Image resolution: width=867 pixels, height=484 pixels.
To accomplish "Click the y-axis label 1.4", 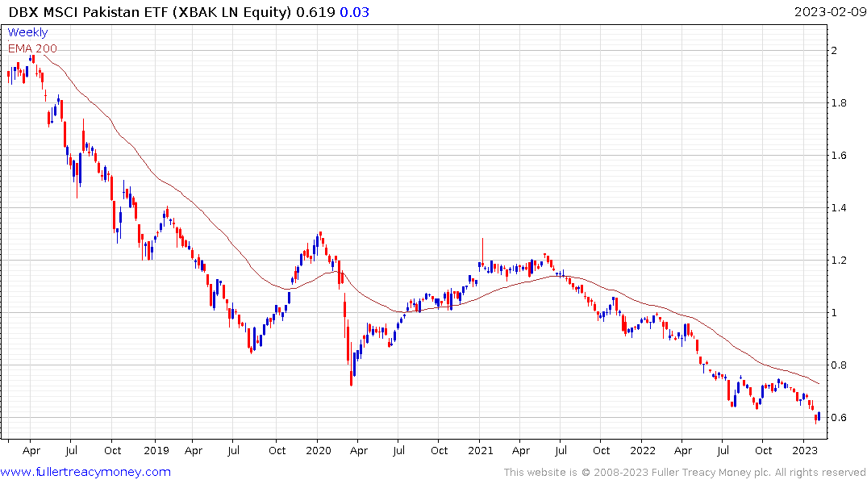I will coord(839,208).
